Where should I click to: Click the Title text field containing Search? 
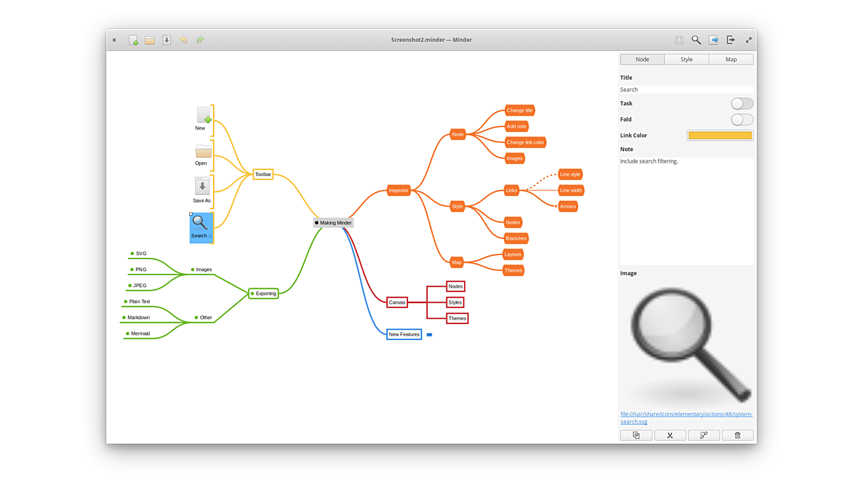pyautogui.click(x=686, y=90)
